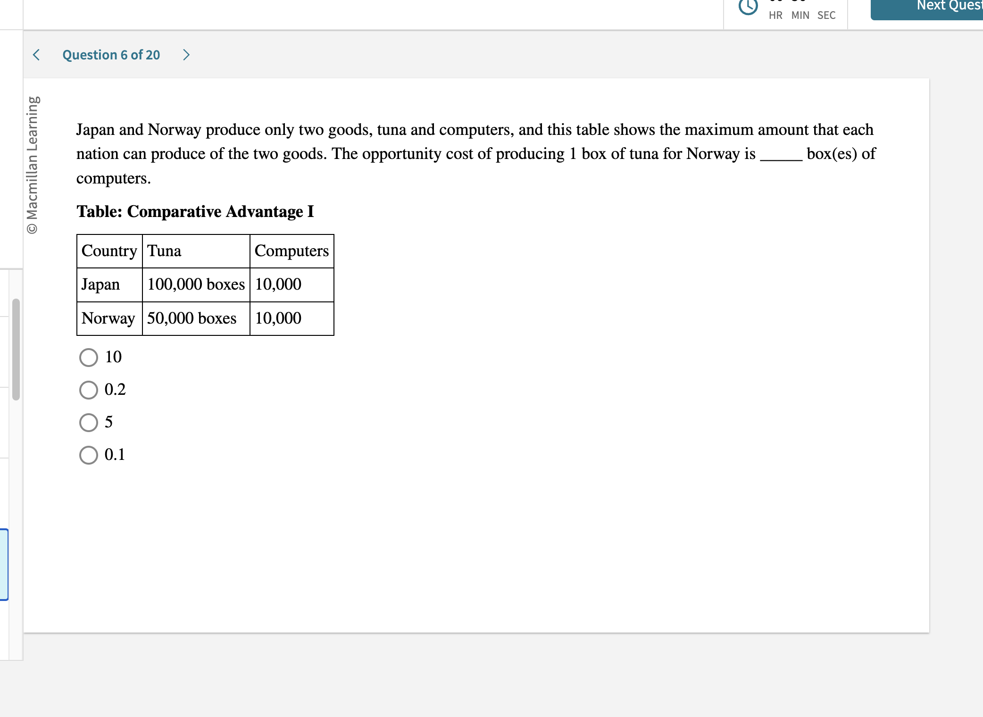
Task: Click the MIN label in timer
Action: (800, 16)
